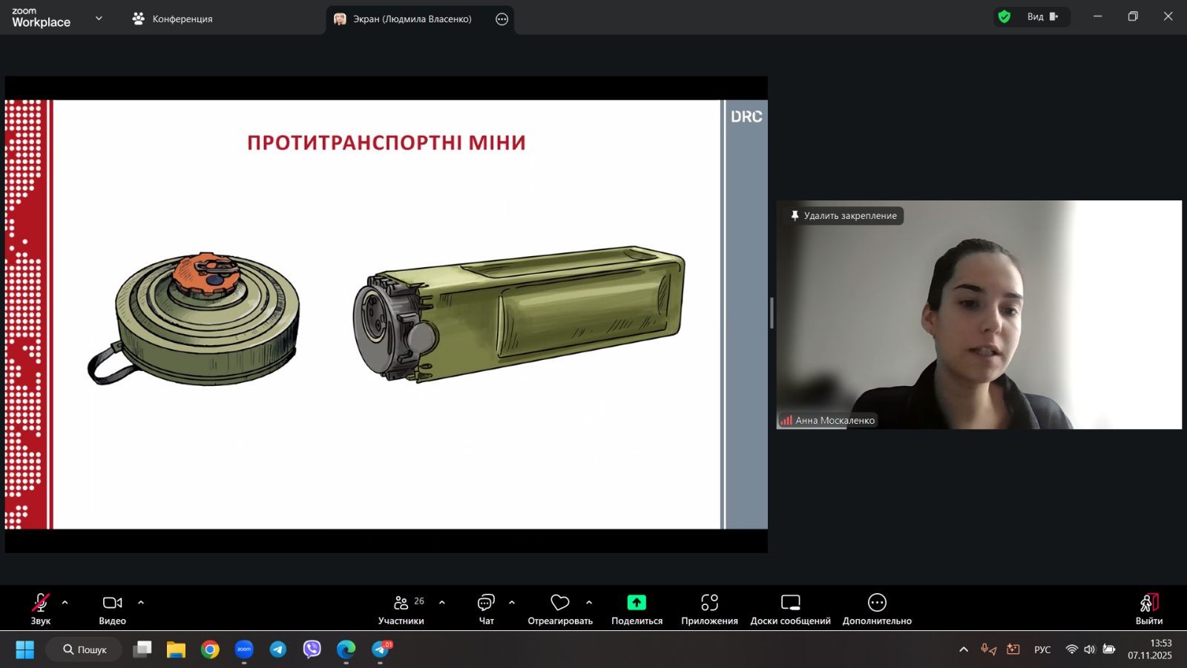Image resolution: width=1187 pixels, height=668 pixels.
Task: Open the Zoom Workplace dropdown chevron
Action: 99,19
